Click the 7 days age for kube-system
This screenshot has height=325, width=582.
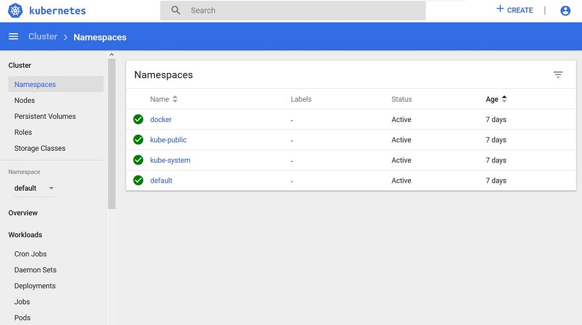tap(496, 161)
